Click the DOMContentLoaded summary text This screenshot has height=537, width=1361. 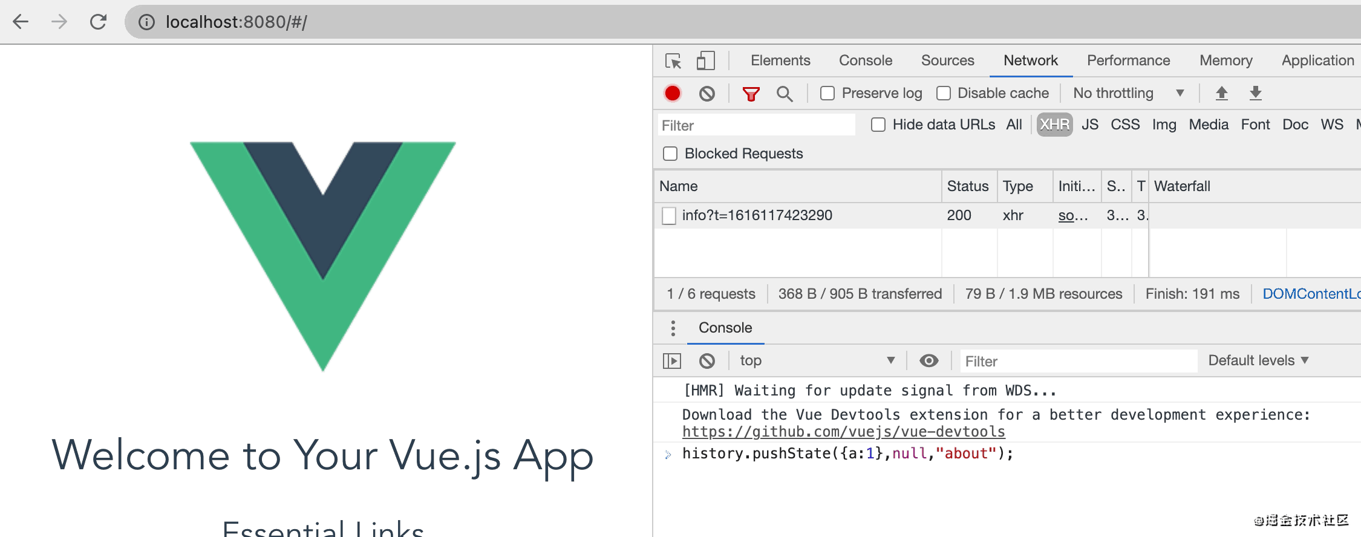click(1311, 294)
